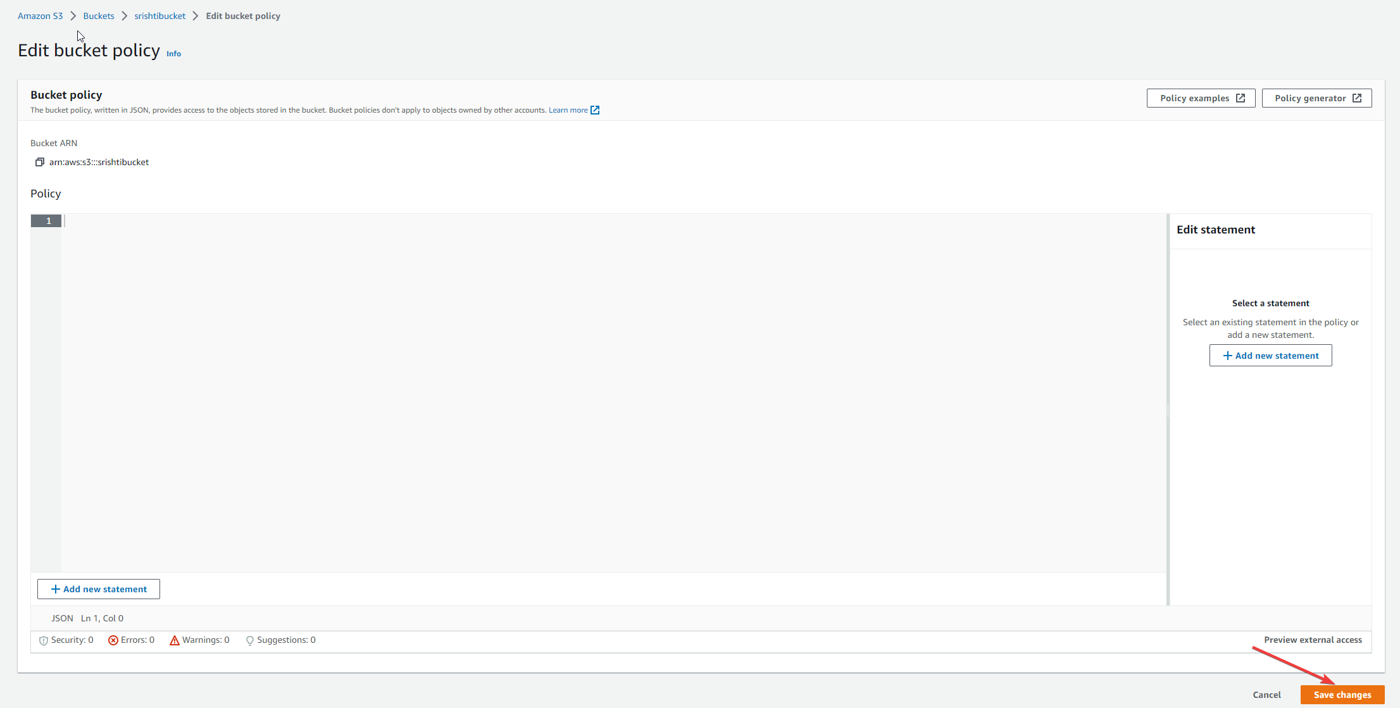Follow the Learn more link
The image size is (1400, 708).
point(568,110)
